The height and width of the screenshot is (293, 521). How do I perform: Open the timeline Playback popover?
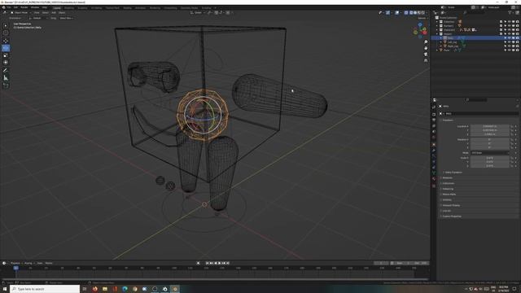pyautogui.click(x=15, y=263)
